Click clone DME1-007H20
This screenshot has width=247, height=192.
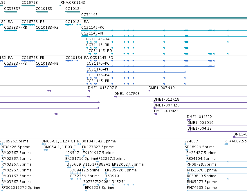click(167, 105)
